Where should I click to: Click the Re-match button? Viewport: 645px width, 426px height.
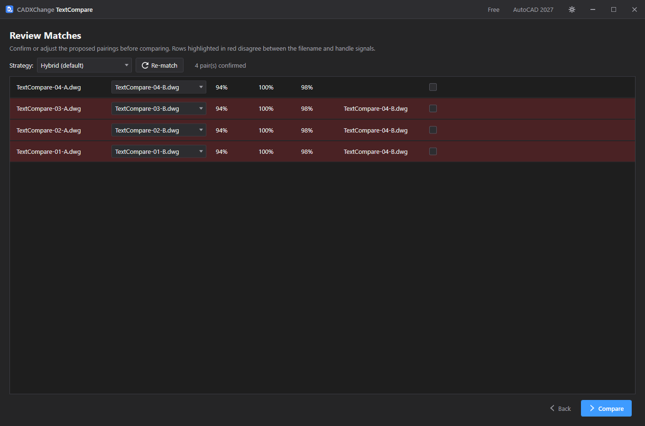(x=159, y=65)
